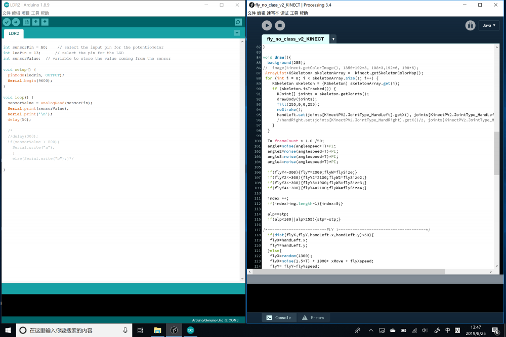Open the OneDrive cloud tray icon
Image resolution: width=506 pixels, height=337 pixels.
click(393, 330)
